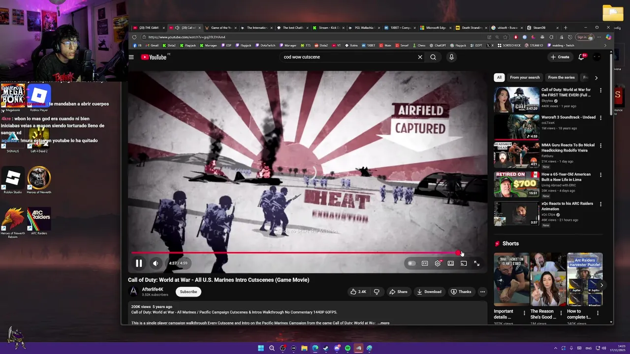Open options for the Warcraft 3 Soundtrack video
Viewport: 630px width, 354px height.
point(600,118)
